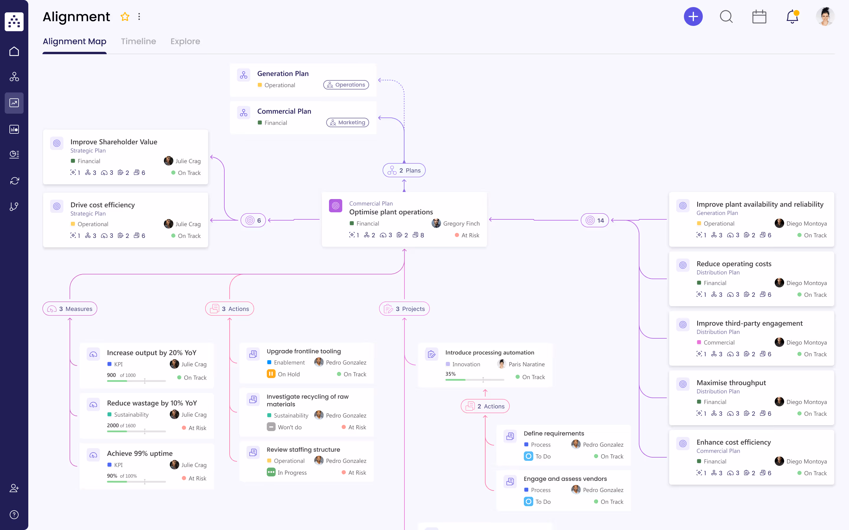This screenshot has height=530, width=849.
Task: Open search using the magnifier icon
Action: click(726, 16)
